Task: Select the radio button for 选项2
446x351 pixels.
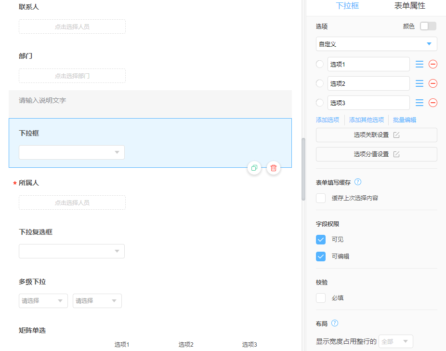Action: (320, 83)
